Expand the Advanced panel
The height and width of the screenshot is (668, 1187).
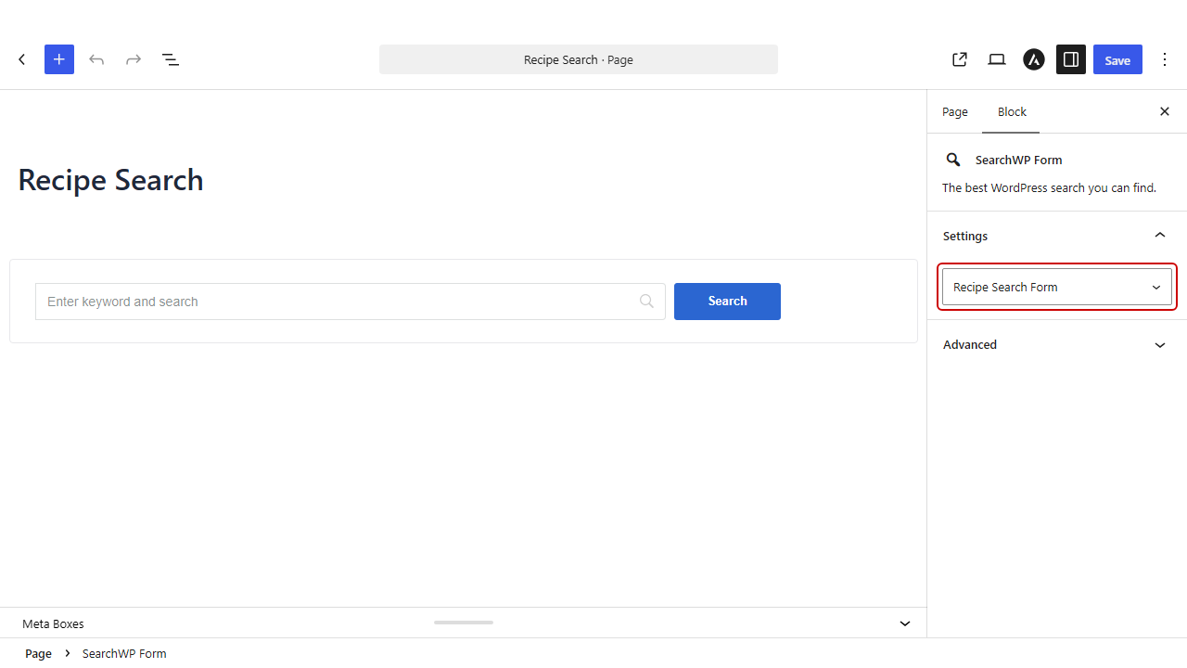[1057, 344]
